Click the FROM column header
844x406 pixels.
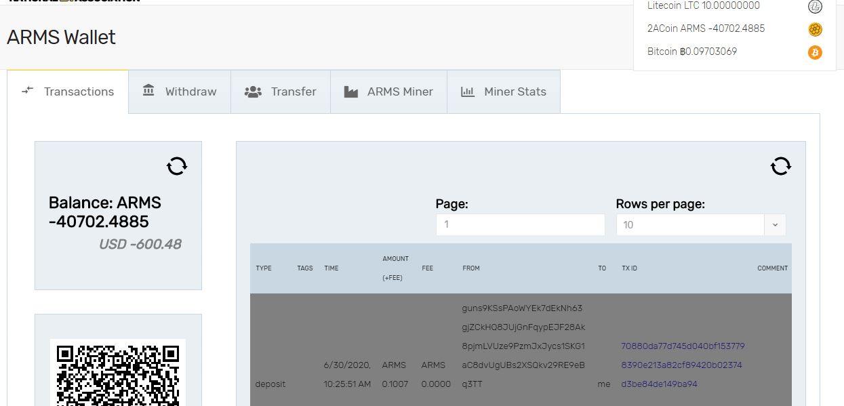point(471,268)
